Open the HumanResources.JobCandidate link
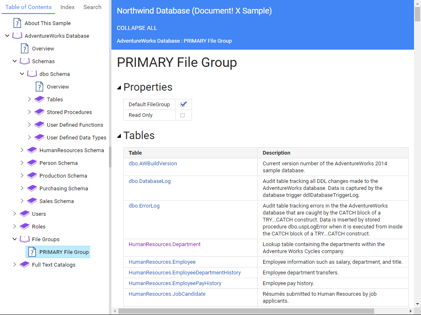The image size is (421, 315). click(x=167, y=294)
